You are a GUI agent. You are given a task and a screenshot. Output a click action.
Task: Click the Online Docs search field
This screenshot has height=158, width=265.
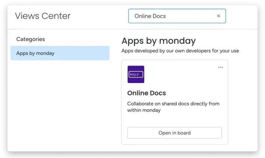tap(177, 16)
